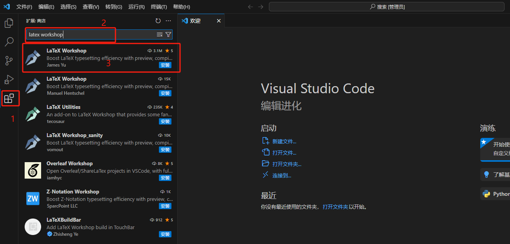Open the 运行(R) menu
The image size is (510, 244).
point(136,7)
